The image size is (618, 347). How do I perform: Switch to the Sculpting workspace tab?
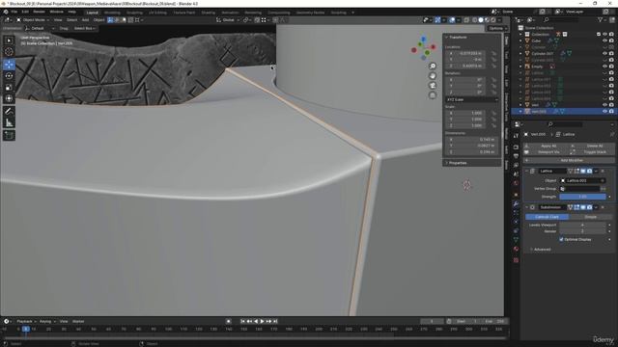pyautogui.click(x=134, y=13)
